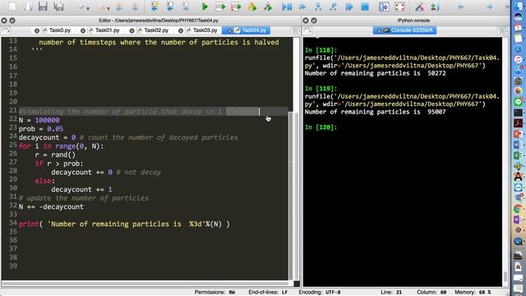Click the IPython console scrollbar handle
Viewport: 526px width, 296px height.
(x=505, y=276)
